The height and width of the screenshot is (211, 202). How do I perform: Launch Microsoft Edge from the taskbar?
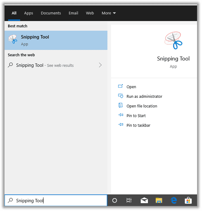click(173, 200)
